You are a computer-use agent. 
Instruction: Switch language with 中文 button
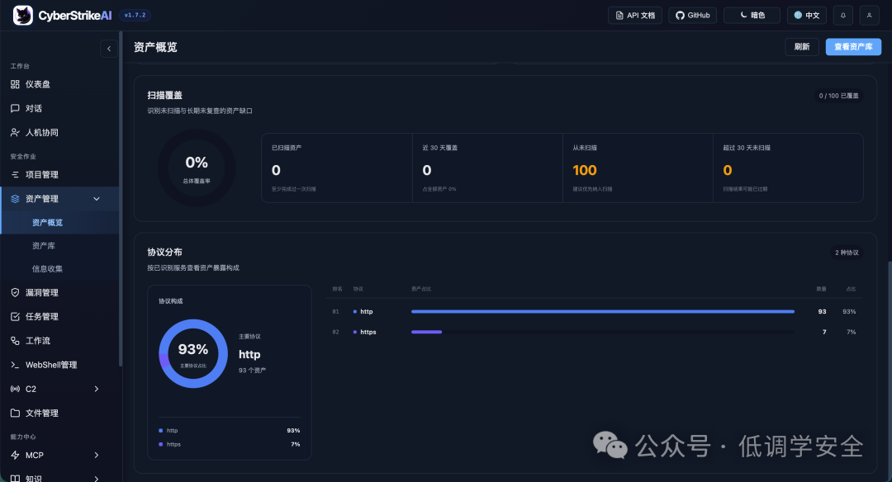coord(807,16)
